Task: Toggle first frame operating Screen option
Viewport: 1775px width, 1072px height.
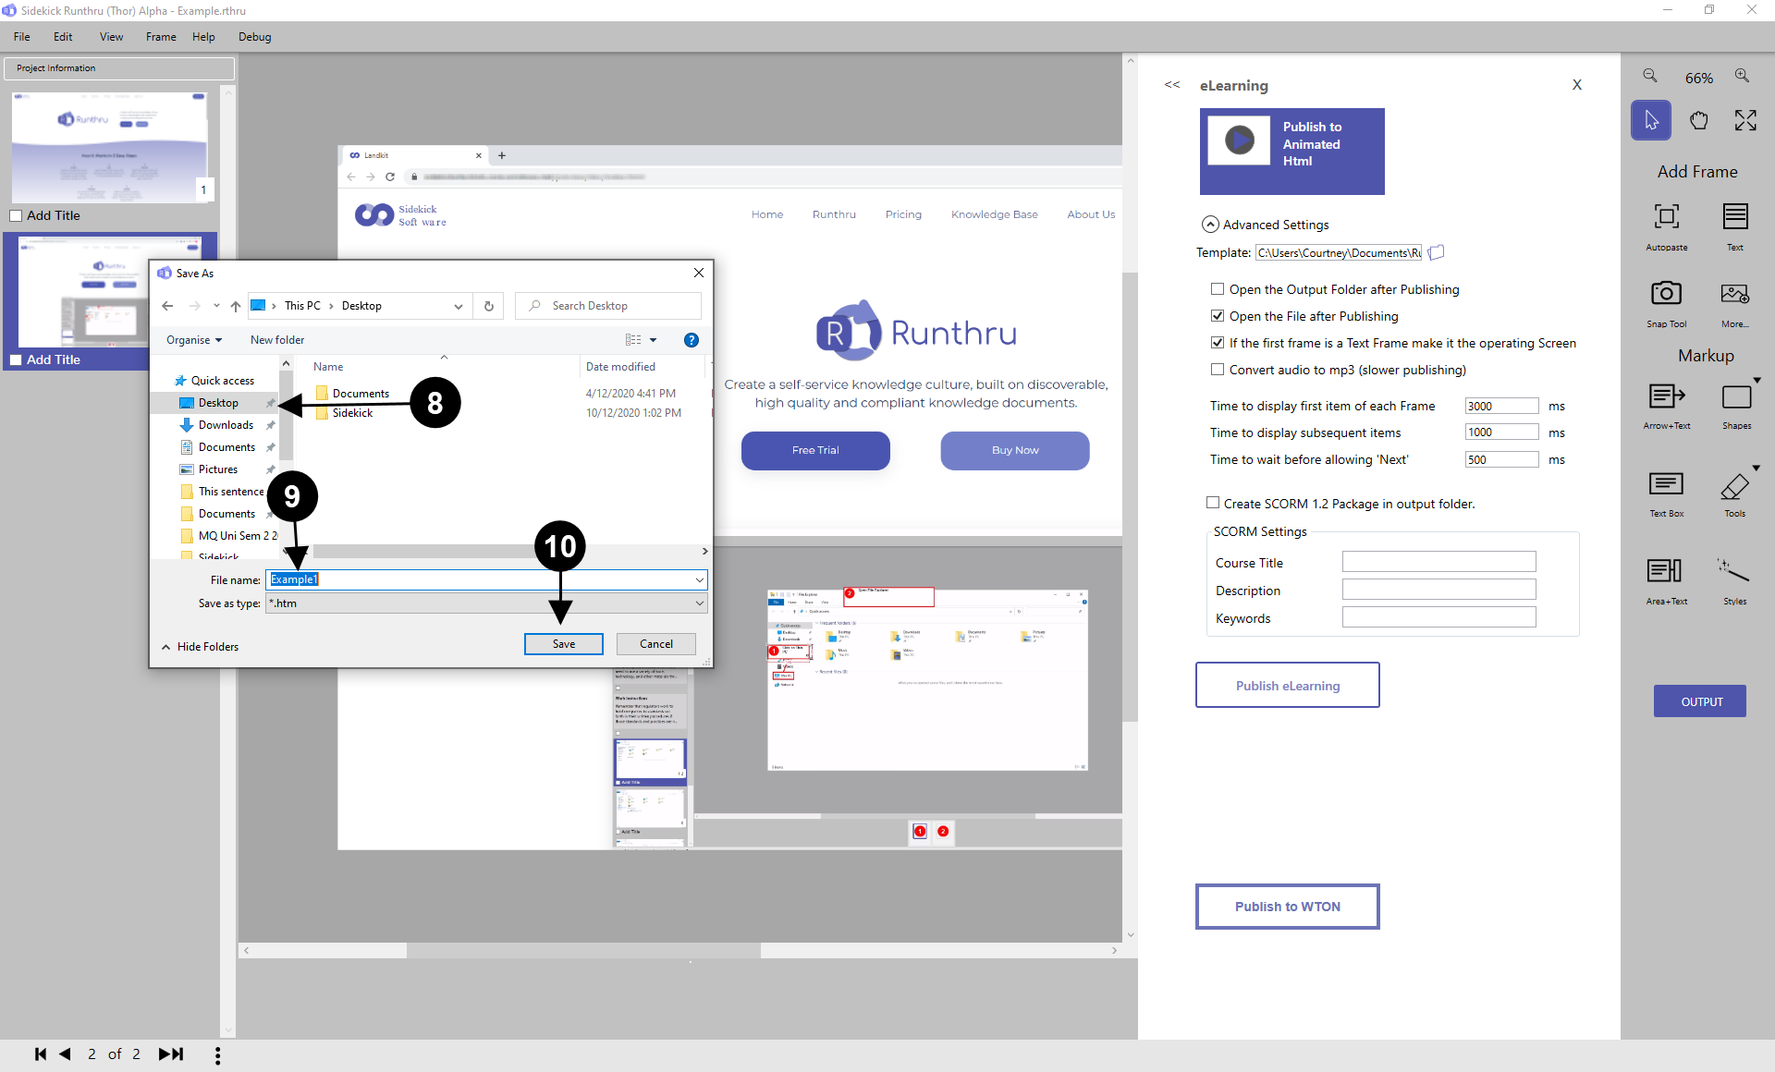Action: tap(1218, 343)
